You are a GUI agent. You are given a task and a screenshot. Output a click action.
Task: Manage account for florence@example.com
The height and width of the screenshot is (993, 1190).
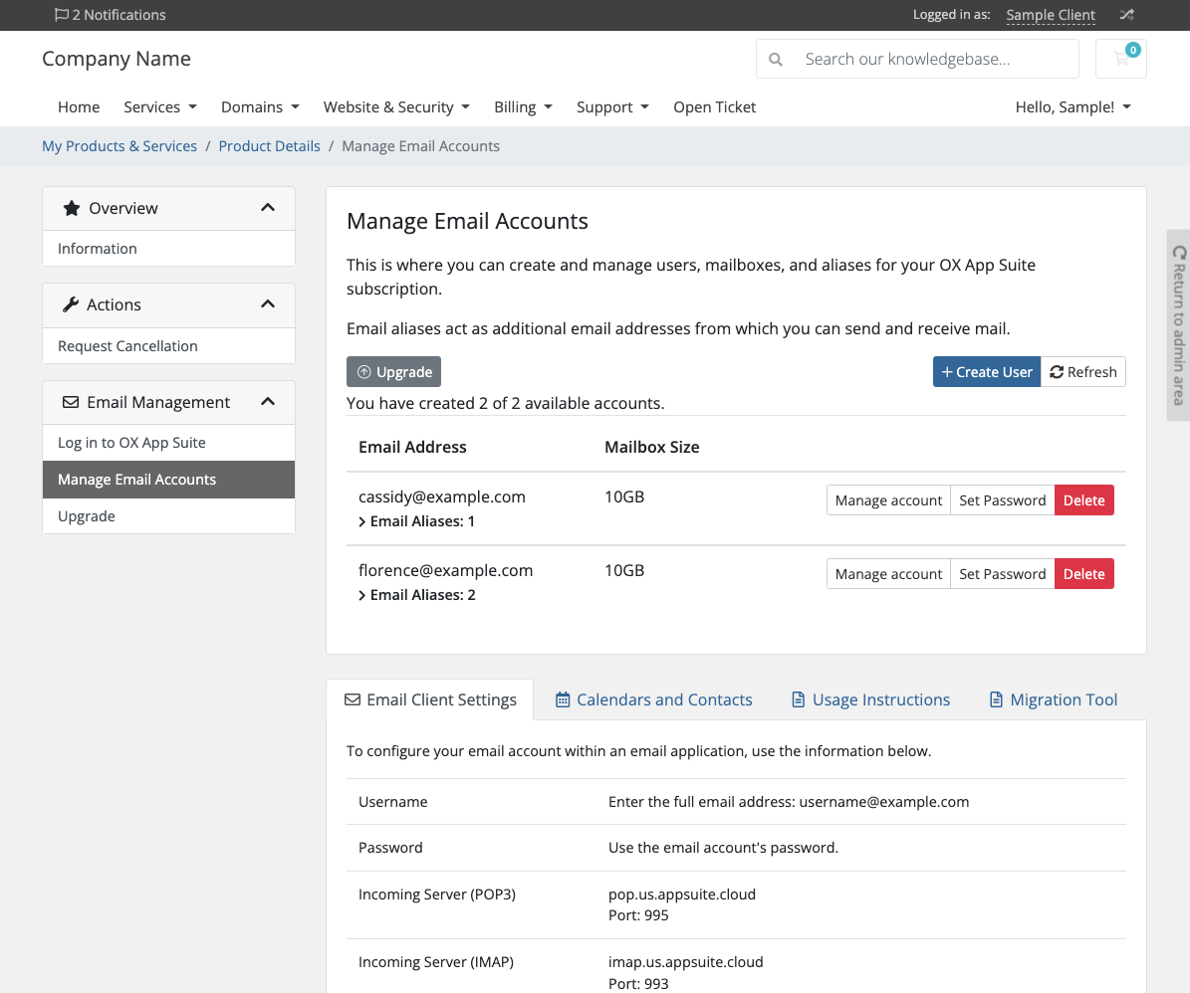(888, 574)
